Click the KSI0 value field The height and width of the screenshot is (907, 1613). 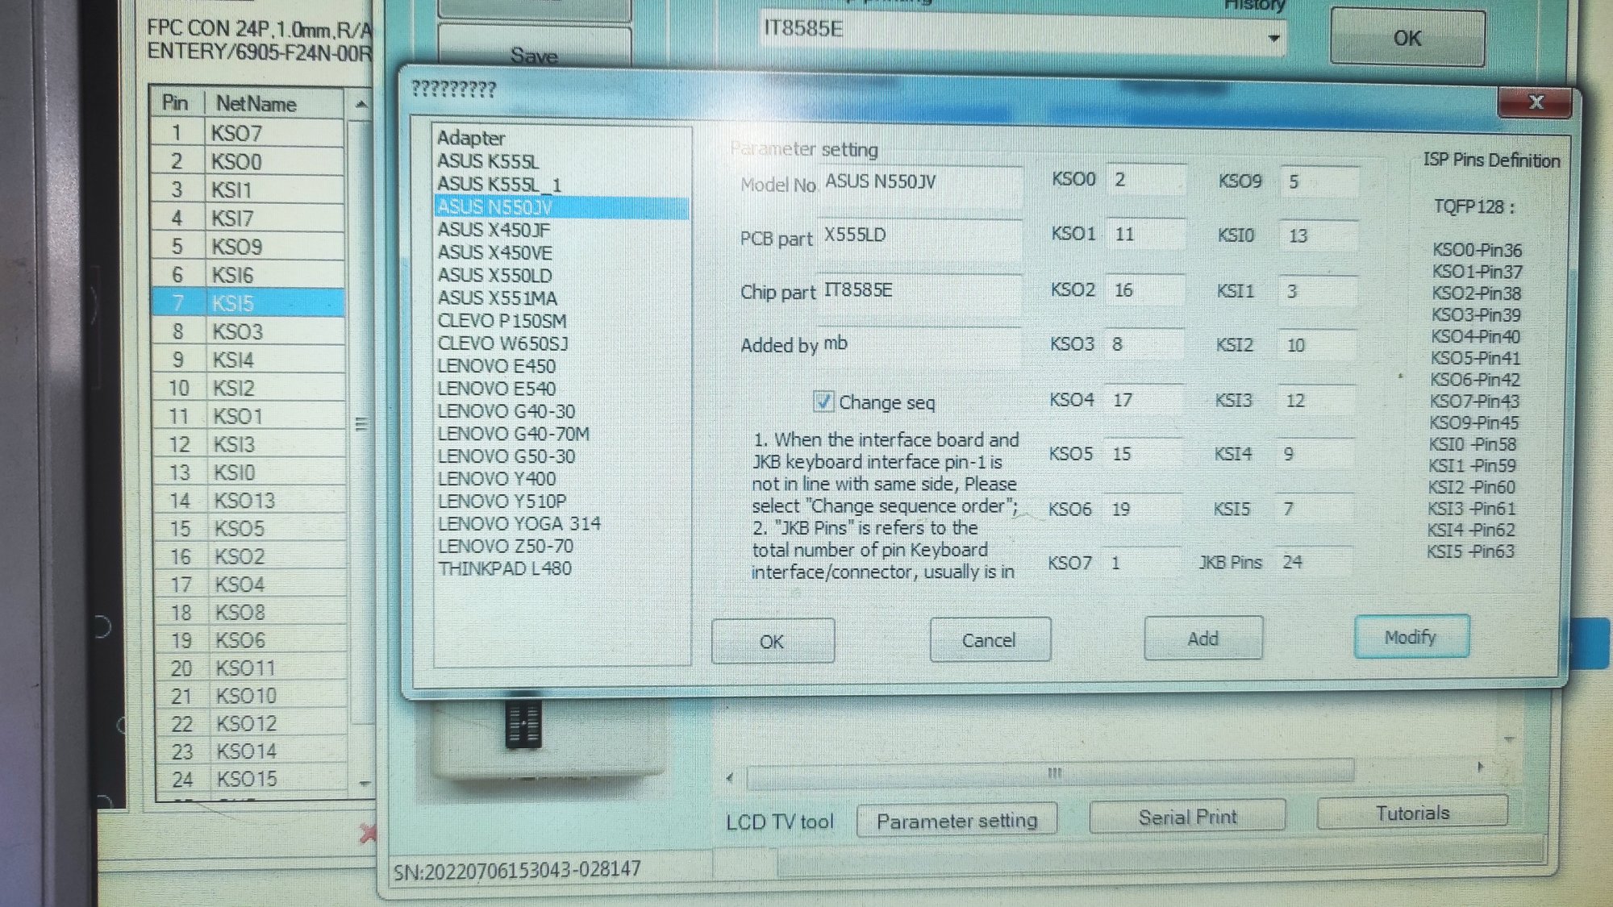point(1319,235)
